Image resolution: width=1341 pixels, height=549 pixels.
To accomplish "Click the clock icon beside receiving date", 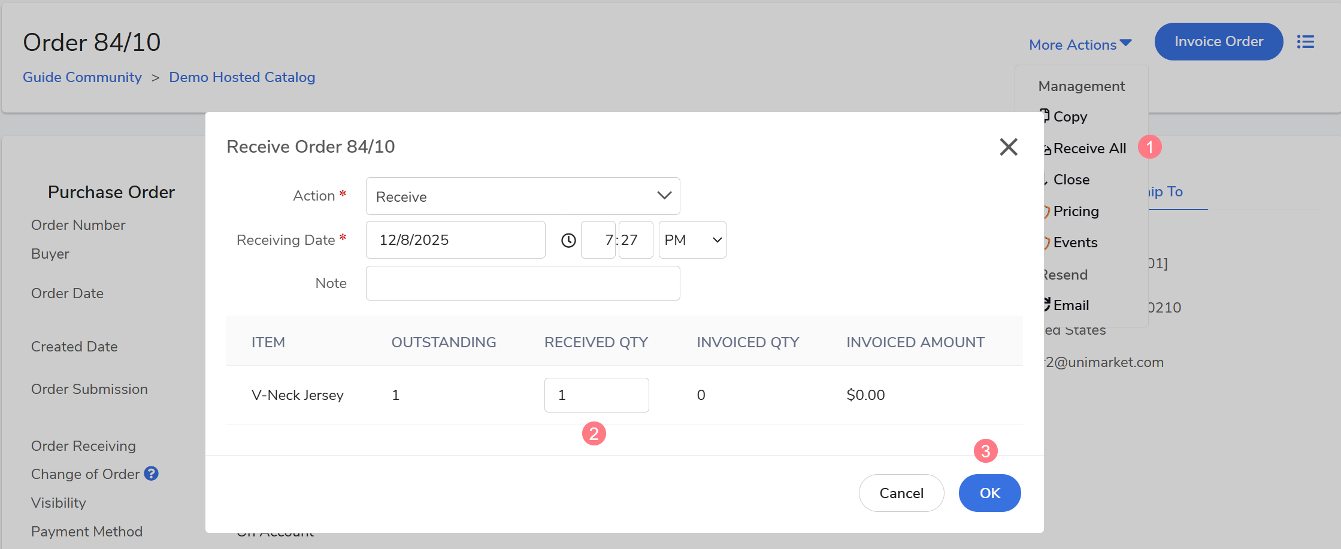I will point(568,240).
